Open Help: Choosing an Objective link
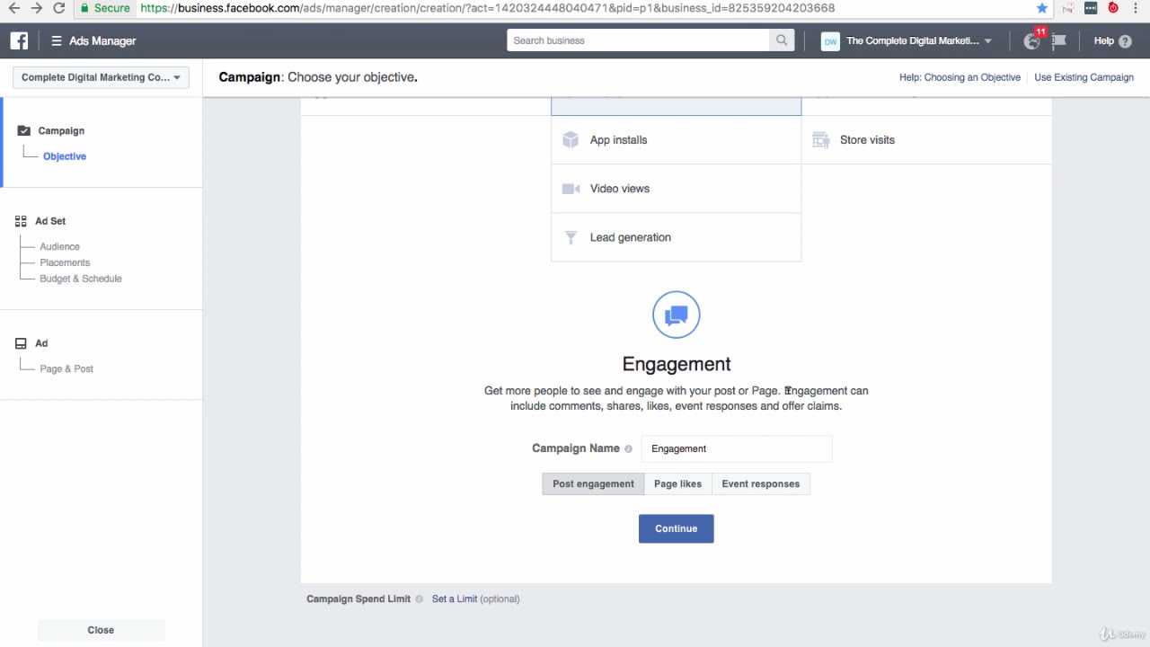 pos(960,77)
